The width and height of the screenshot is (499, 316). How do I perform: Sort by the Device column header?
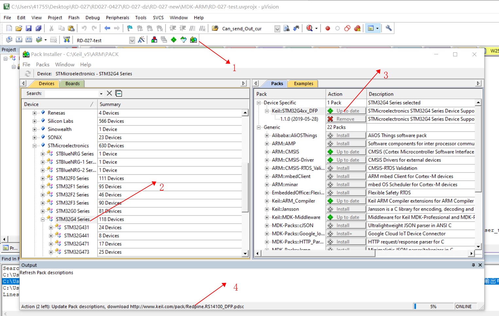[x=59, y=104]
